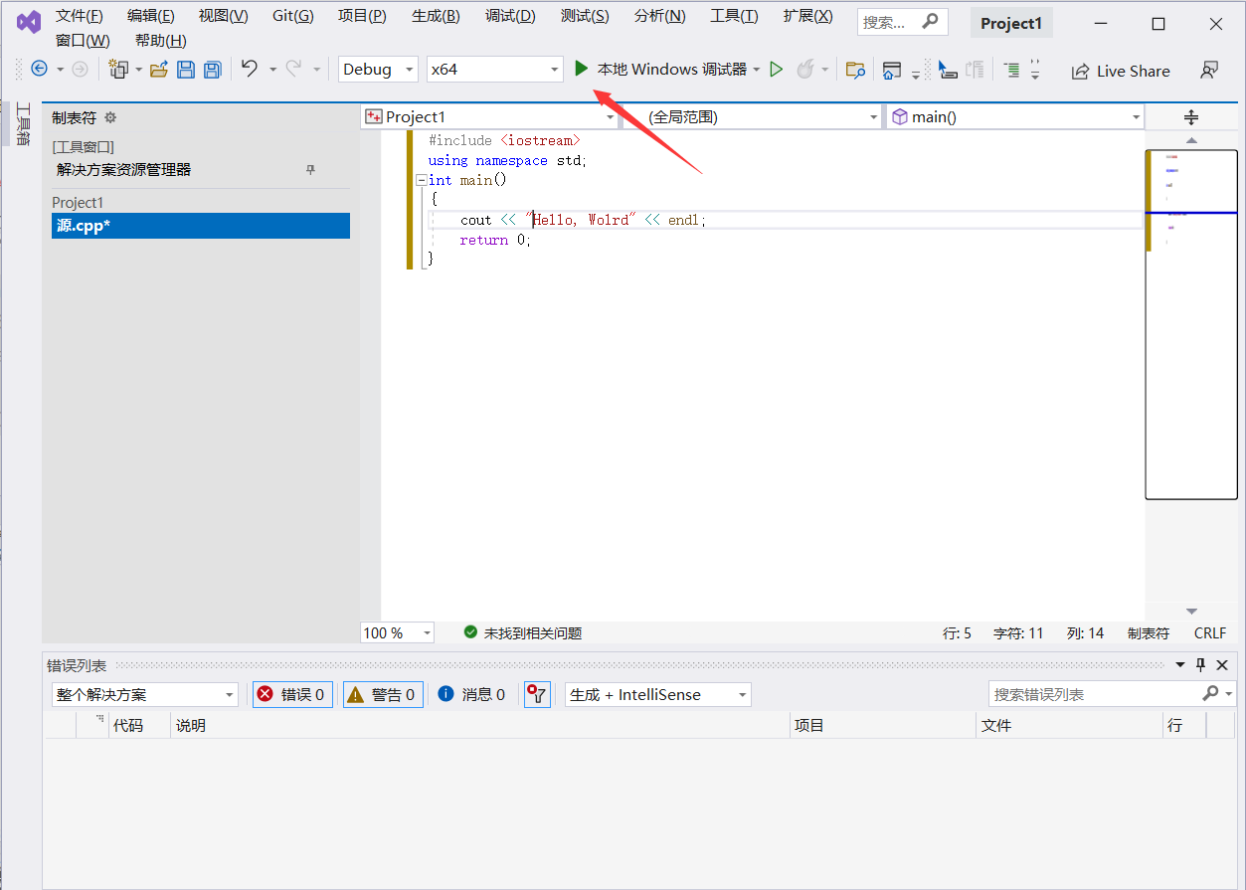Viewport: 1246px width, 890px height.
Task: Open the 帮助(H) menu
Action: pos(161,41)
